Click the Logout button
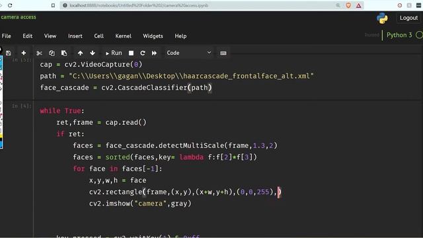Screen dimensions: 423x238 (x=408, y=18)
